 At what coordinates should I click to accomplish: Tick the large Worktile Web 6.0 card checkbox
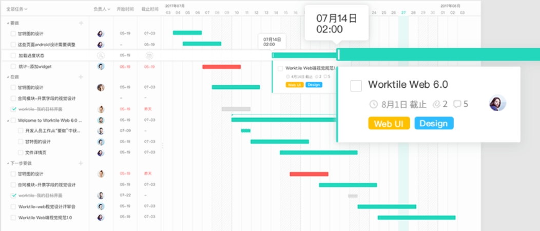pos(356,86)
